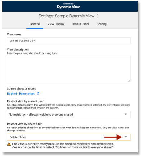Click the 'Select an existing sheet filter' helper text

[68, 129]
